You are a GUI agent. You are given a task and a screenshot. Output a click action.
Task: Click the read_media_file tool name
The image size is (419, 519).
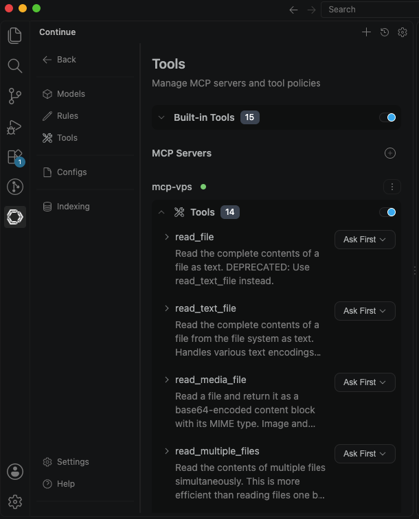[211, 380]
